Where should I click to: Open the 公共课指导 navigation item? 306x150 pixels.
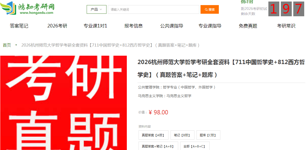(x=172, y=26)
